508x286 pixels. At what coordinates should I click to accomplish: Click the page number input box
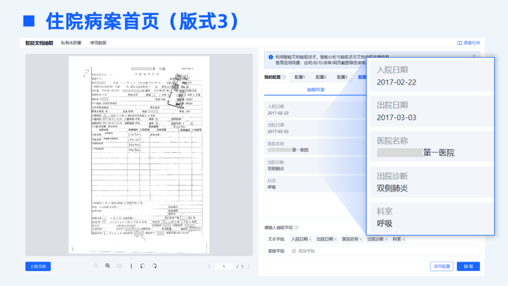223,267
